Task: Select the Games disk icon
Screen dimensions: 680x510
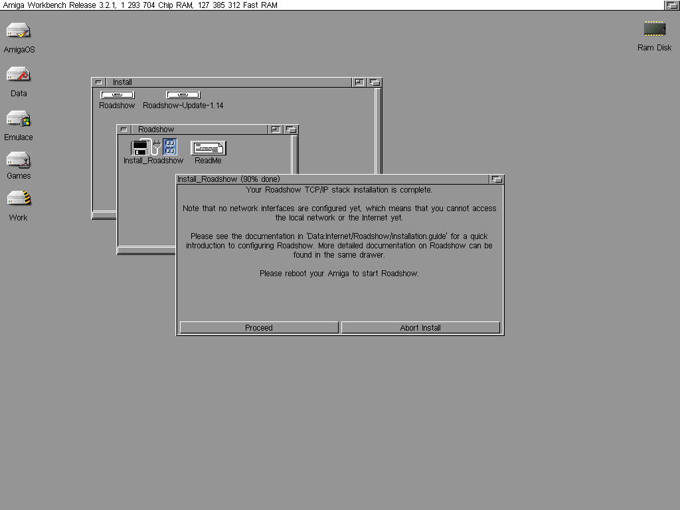Action: [19, 160]
